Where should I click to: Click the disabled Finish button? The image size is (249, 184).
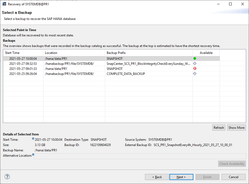[x=207, y=177]
